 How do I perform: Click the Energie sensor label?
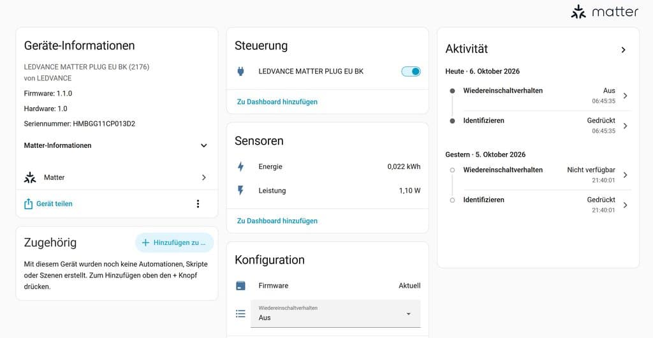point(270,166)
